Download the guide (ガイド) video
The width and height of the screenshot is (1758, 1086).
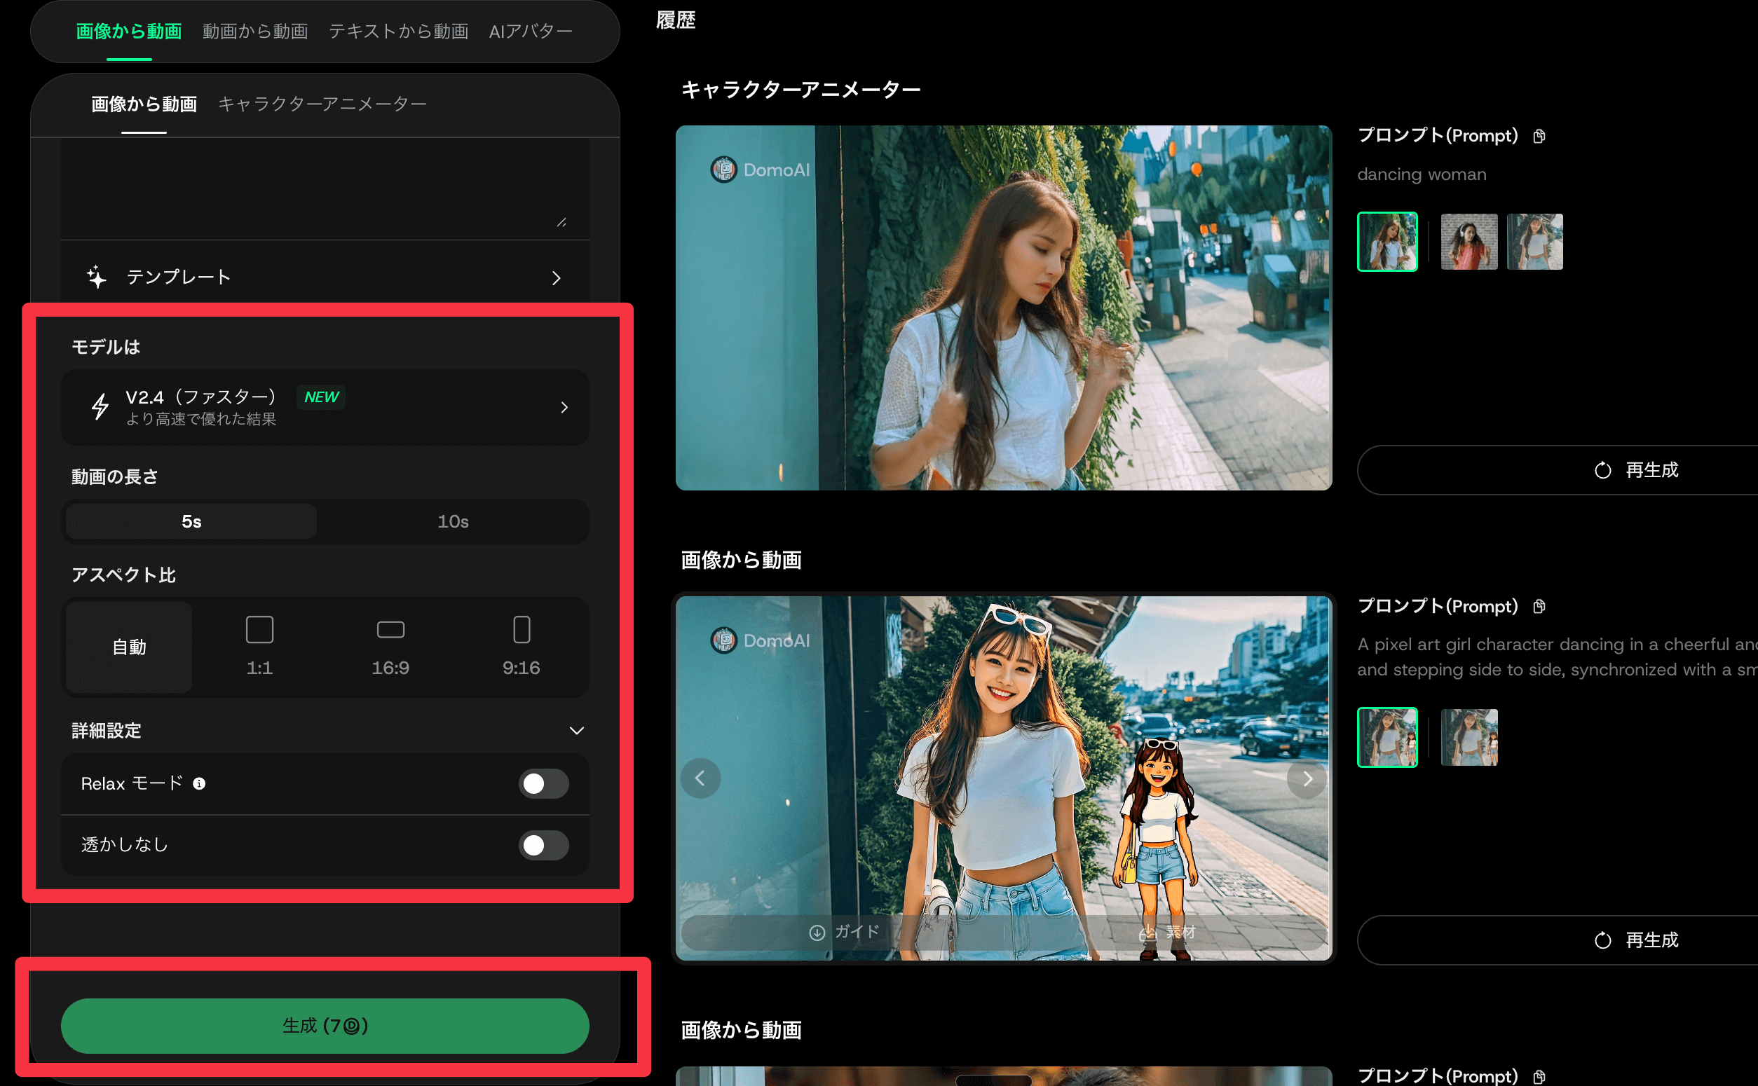pos(843,933)
